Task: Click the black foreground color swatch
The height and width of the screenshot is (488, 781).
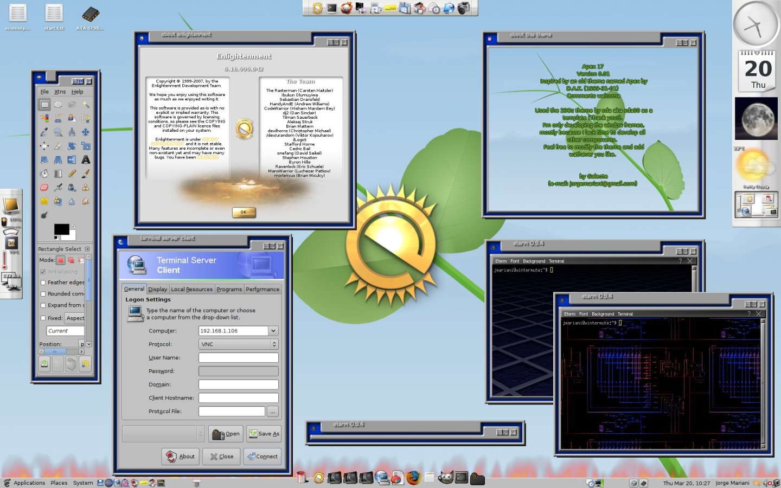Action: (x=61, y=228)
